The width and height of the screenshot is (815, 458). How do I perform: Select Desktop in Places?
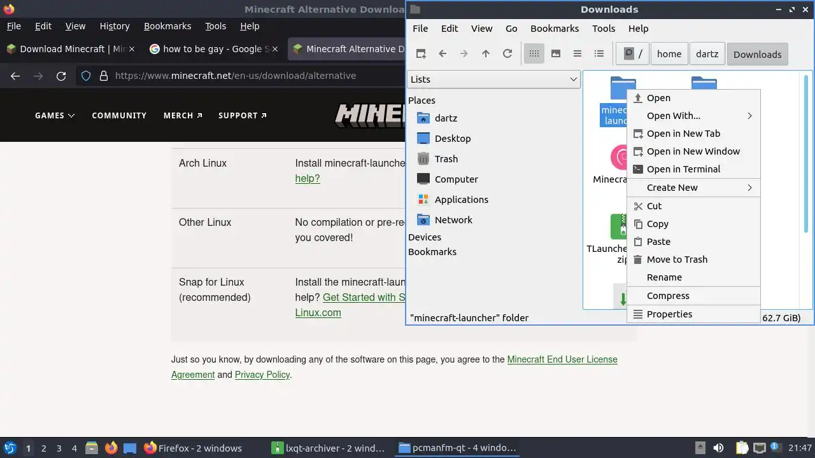(452, 139)
